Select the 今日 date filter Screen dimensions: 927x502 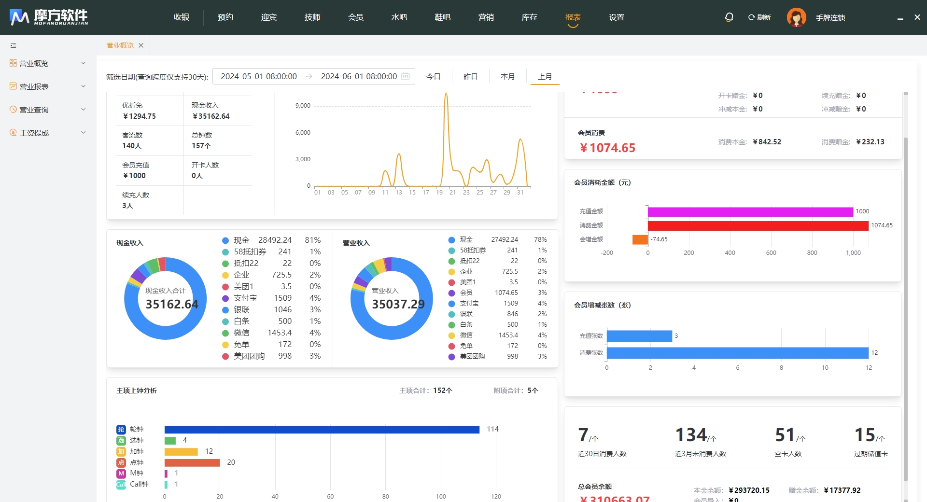coord(434,76)
